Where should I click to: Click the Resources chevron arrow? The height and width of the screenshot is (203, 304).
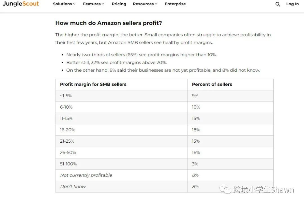[156, 4]
